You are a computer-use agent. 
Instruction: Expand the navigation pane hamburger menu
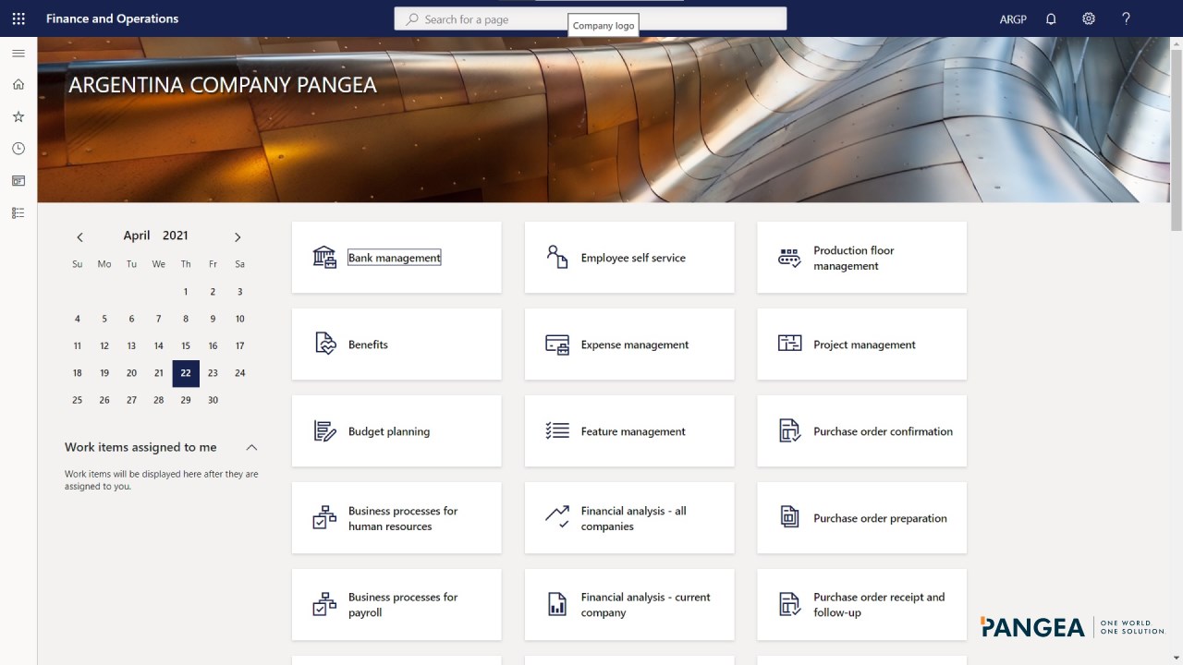pyautogui.click(x=18, y=54)
